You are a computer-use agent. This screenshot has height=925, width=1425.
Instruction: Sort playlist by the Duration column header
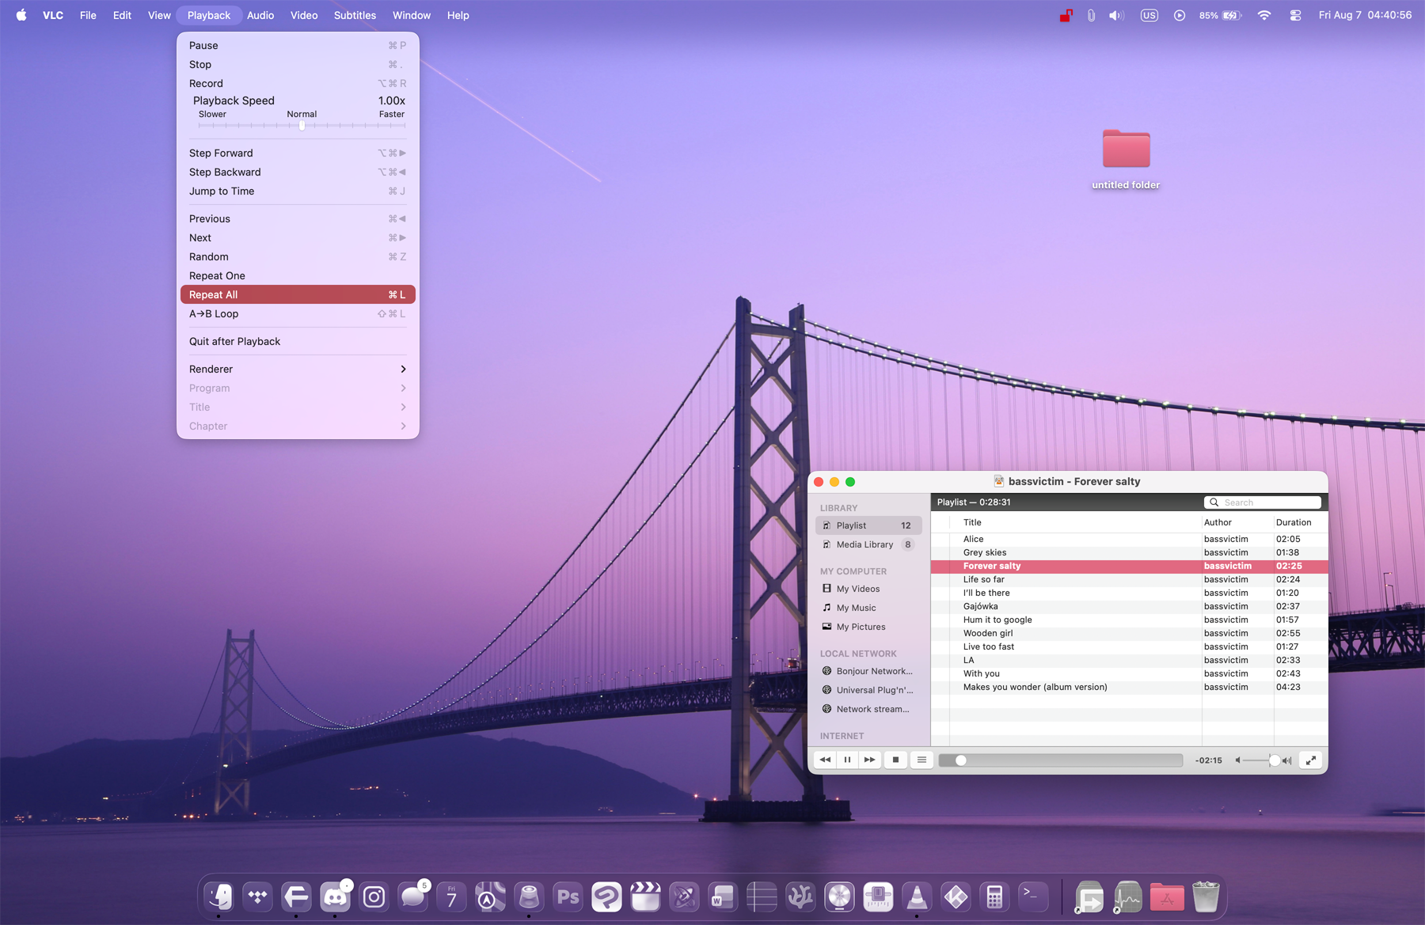(1300, 522)
